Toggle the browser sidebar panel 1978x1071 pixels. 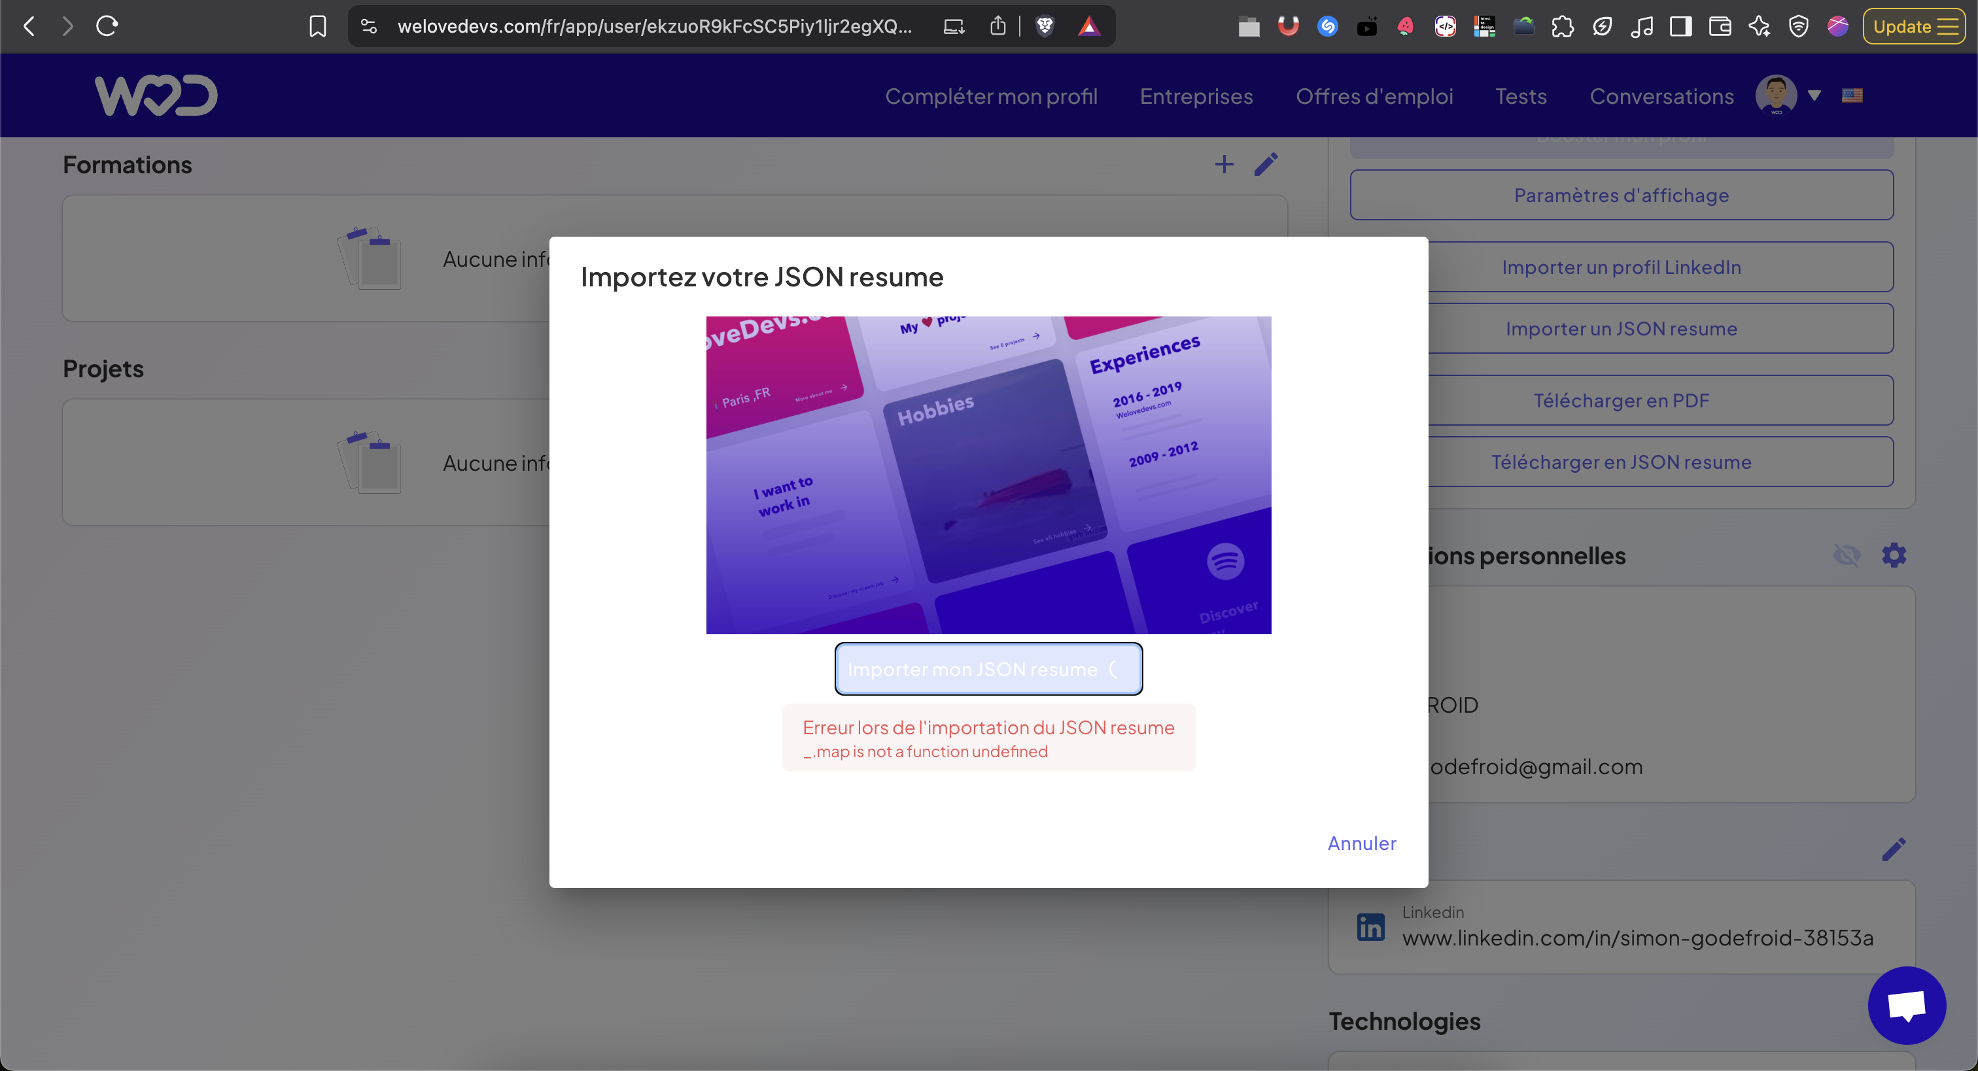[1681, 27]
